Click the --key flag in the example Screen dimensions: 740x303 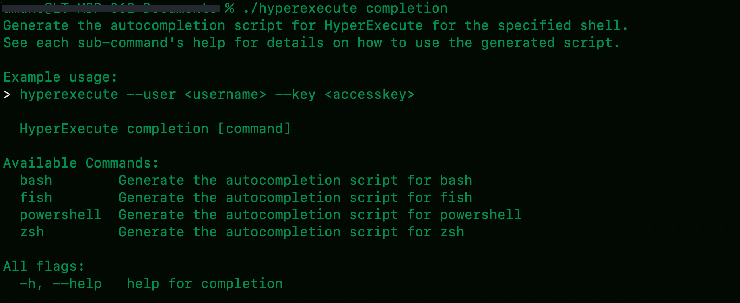pos(295,94)
